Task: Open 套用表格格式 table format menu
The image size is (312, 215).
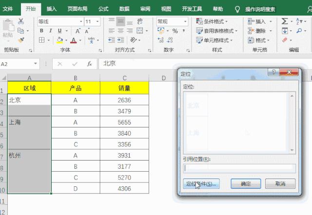Action: [x=216, y=31]
